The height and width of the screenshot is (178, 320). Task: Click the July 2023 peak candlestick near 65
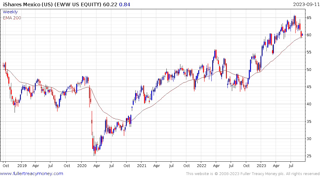tap(294, 20)
